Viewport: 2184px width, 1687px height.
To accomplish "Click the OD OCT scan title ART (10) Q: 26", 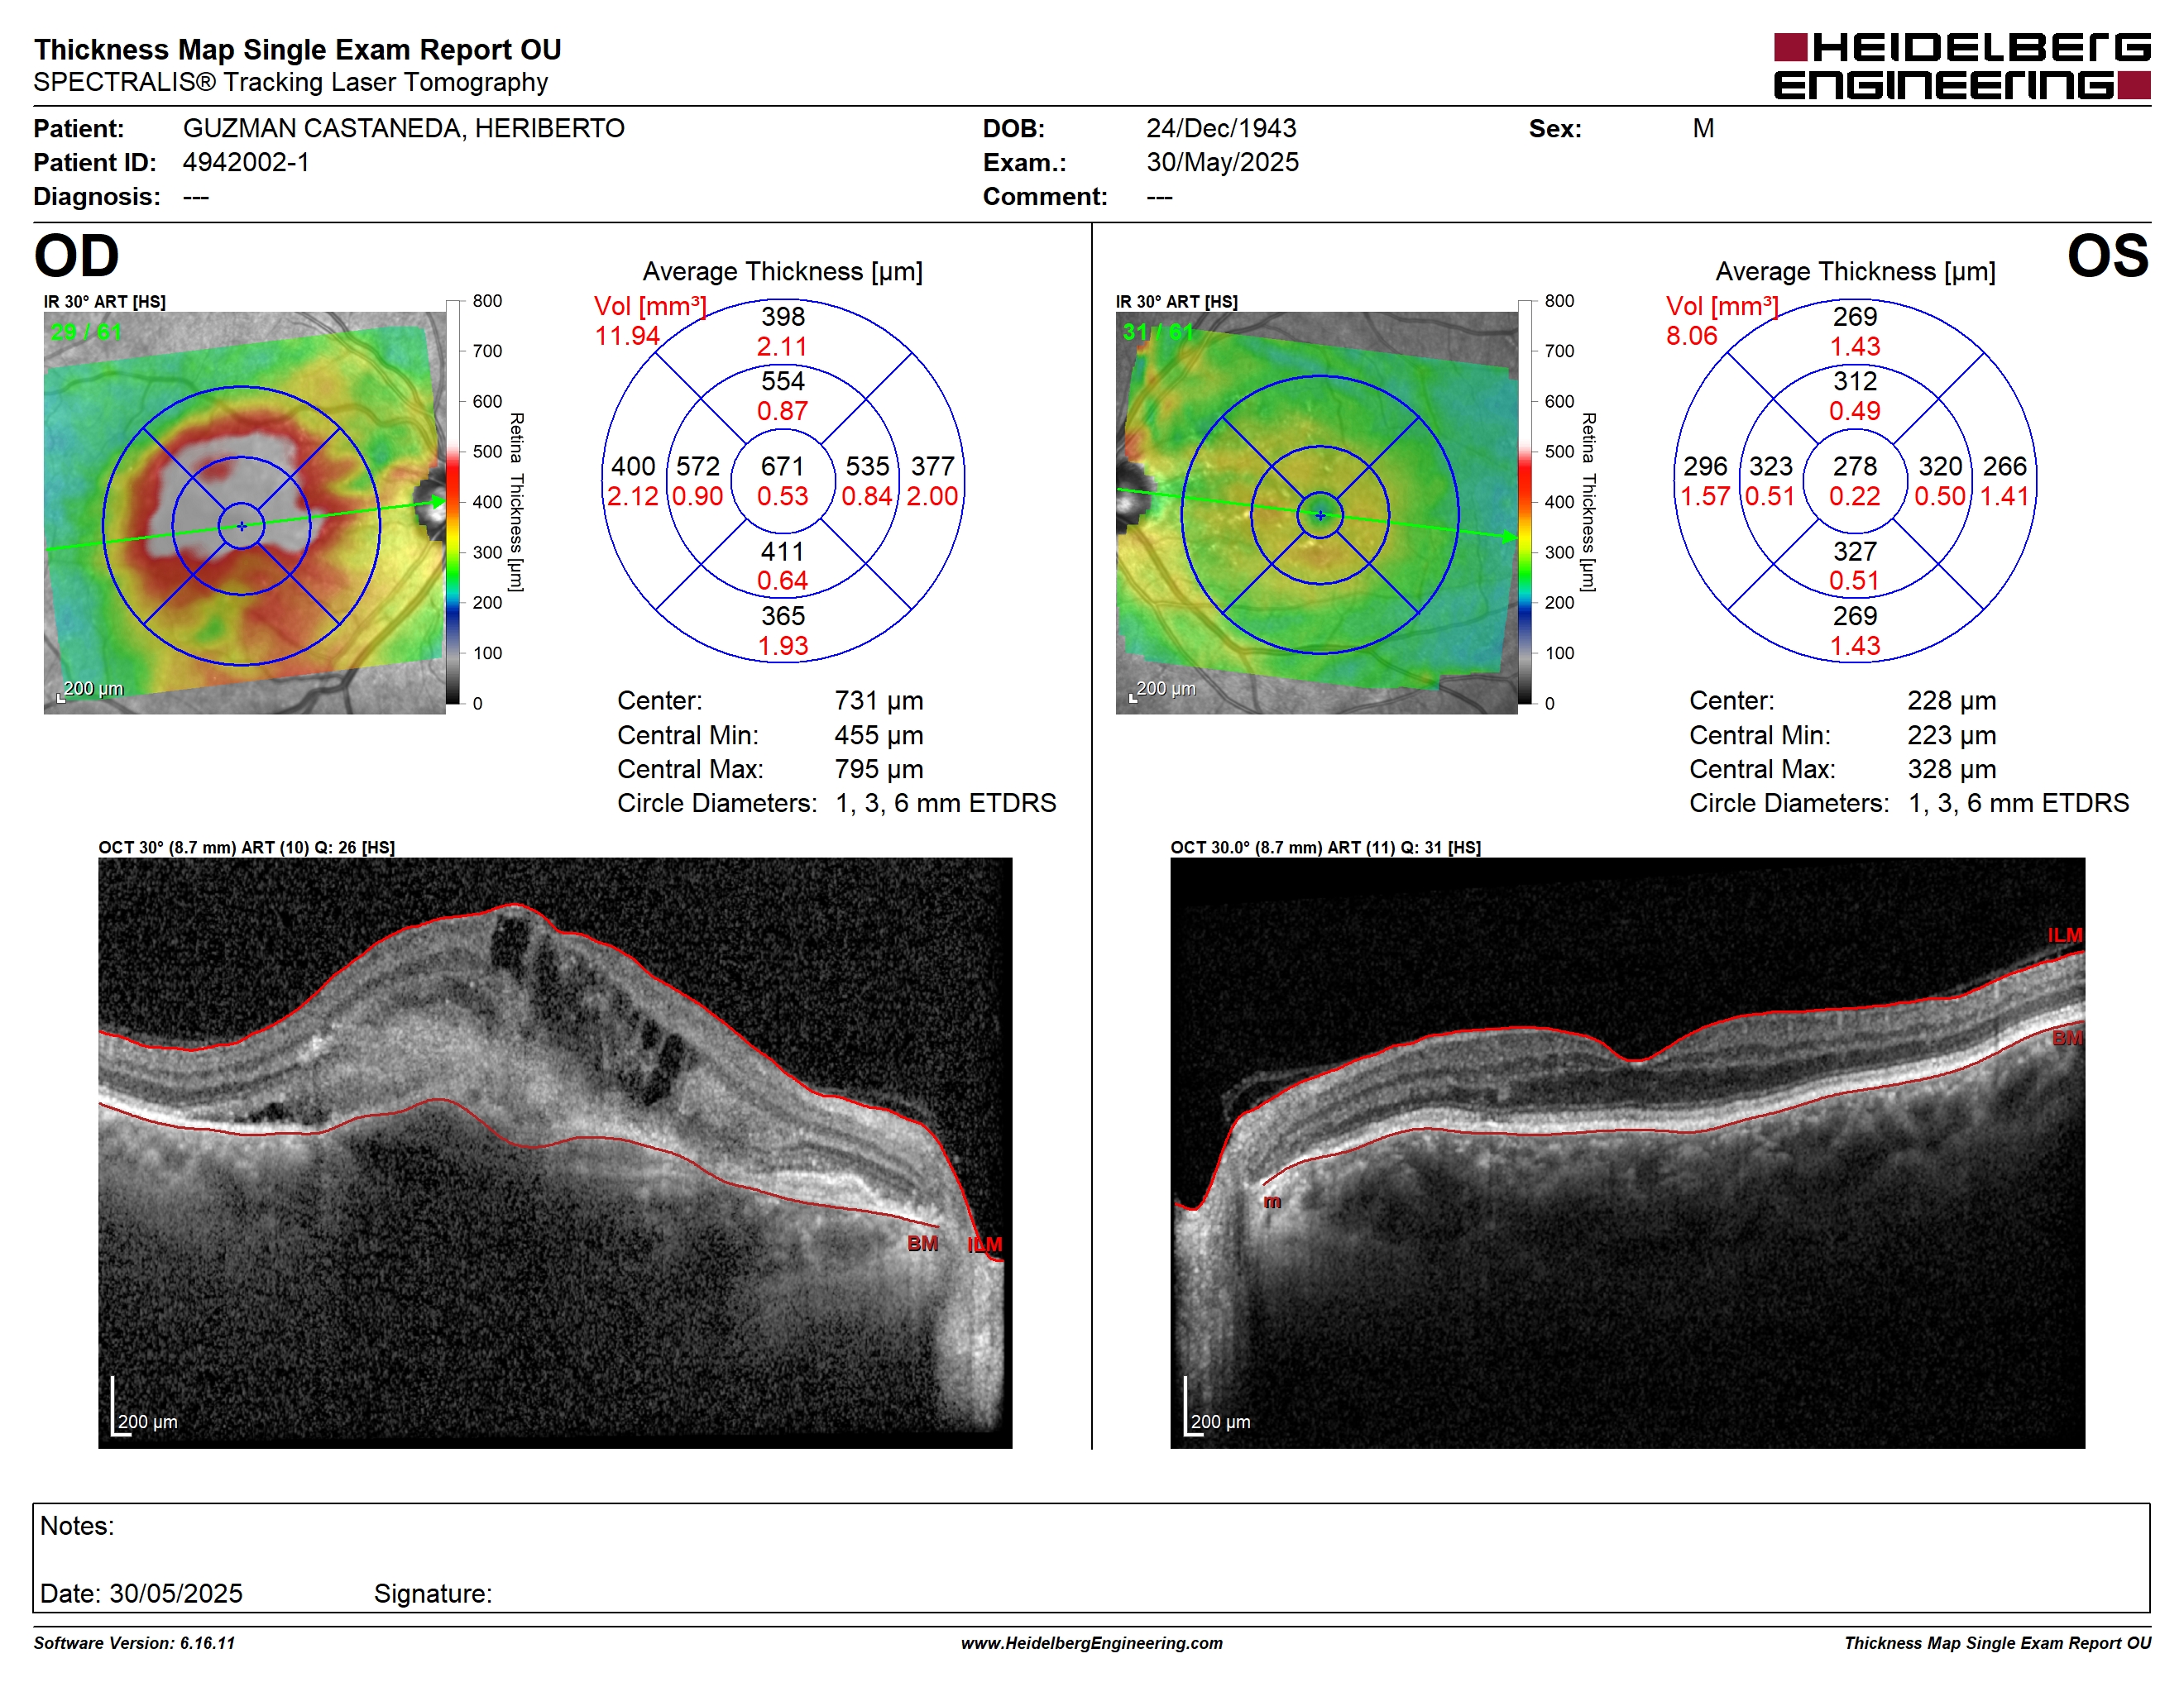I will point(246,848).
